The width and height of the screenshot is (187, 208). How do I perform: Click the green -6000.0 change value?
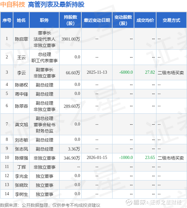[x=126, y=72]
